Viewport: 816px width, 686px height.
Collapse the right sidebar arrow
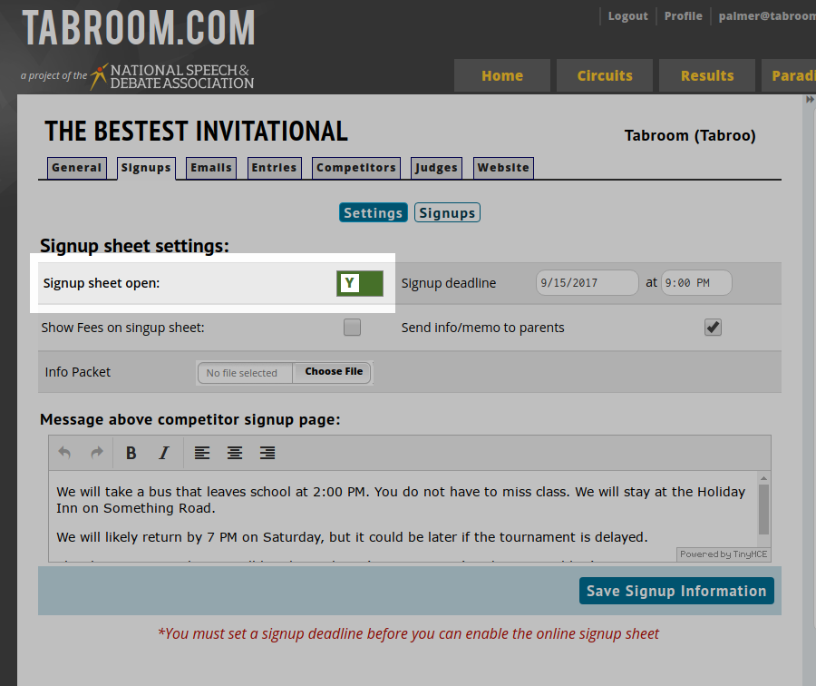coord(810,101)
